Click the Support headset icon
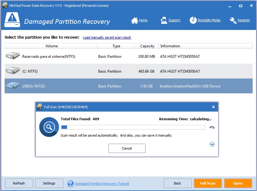 [x=164, y=20]
